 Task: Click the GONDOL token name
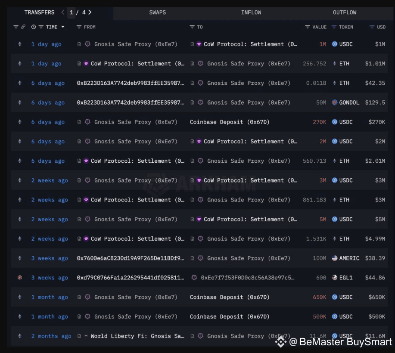pyautogui.click(x=349, y=102)
